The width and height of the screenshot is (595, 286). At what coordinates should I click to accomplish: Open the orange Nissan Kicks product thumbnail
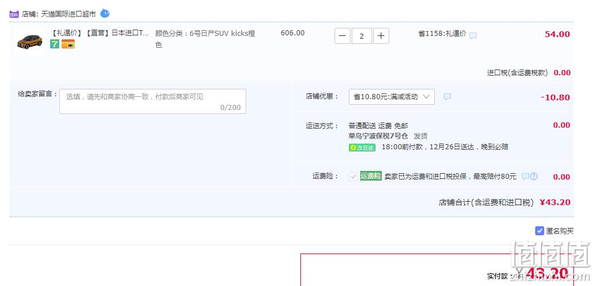click(30, 42)
